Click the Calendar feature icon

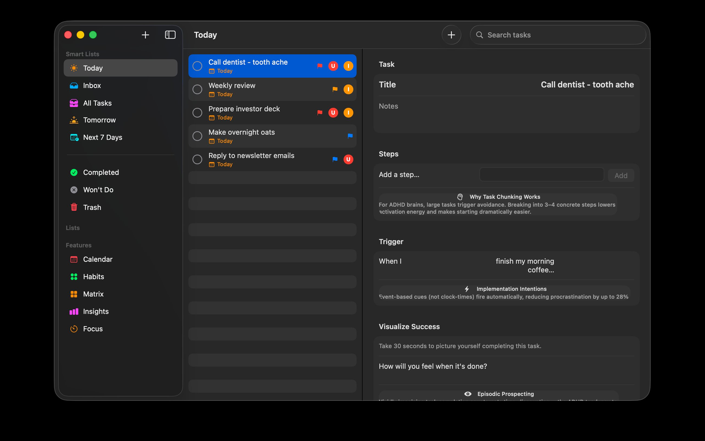coord(74,259)
